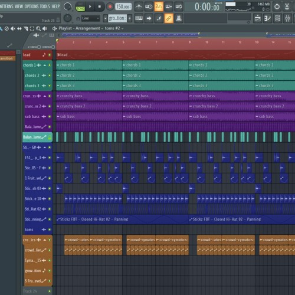The image size is (295, 295).
Task: Select the Zoom tool in playlist
Action: 38,29
